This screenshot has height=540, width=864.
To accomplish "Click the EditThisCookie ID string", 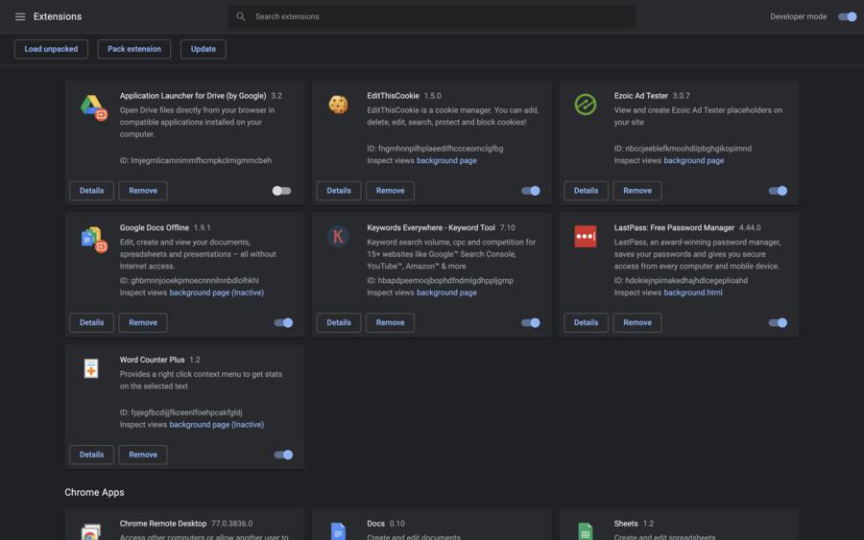I will tap(435, 149).
